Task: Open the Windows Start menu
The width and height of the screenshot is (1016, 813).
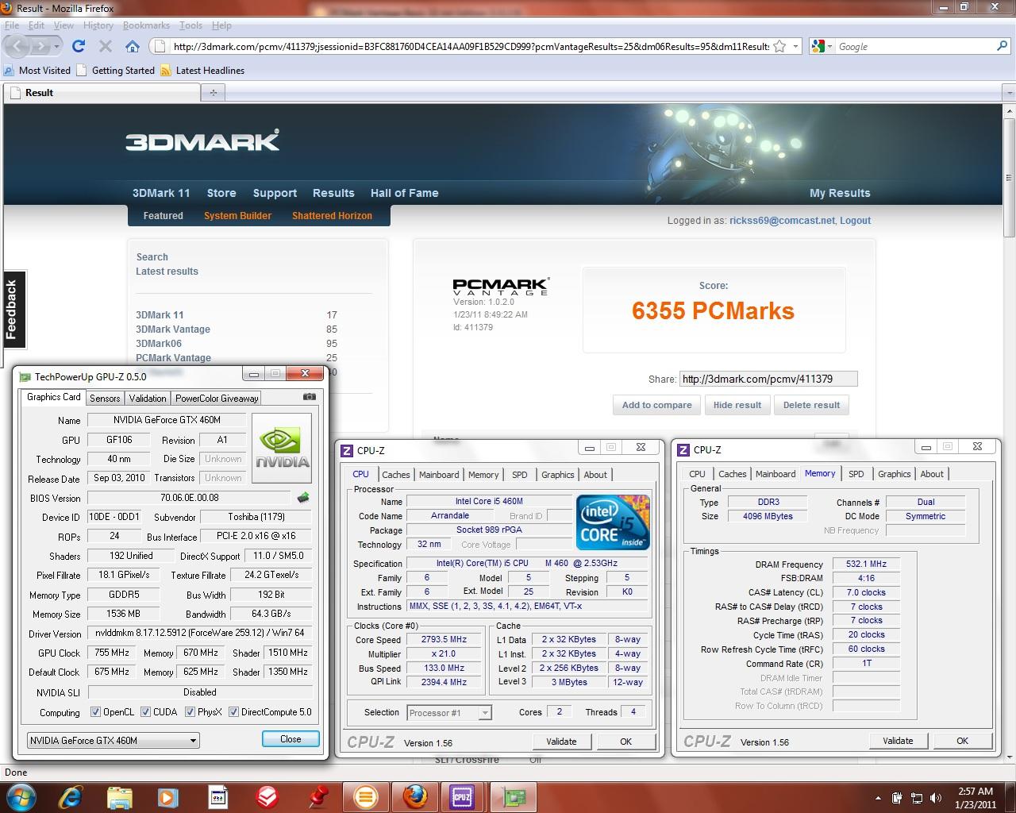Action: pos(21,796)
